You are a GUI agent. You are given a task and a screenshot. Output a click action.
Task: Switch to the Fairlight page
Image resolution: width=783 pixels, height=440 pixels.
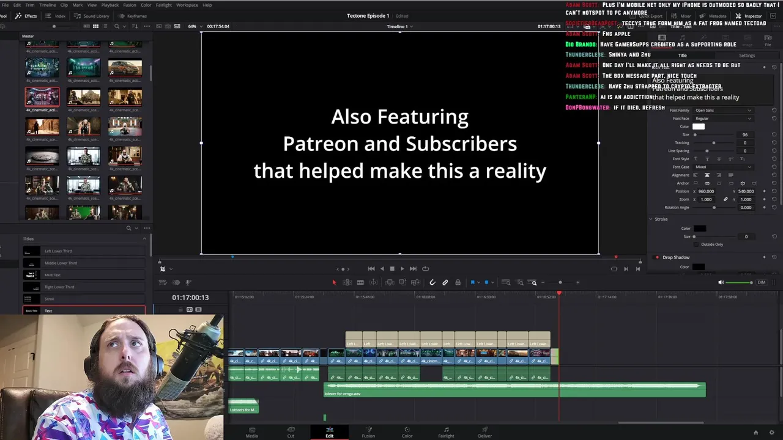coord(446,432)
